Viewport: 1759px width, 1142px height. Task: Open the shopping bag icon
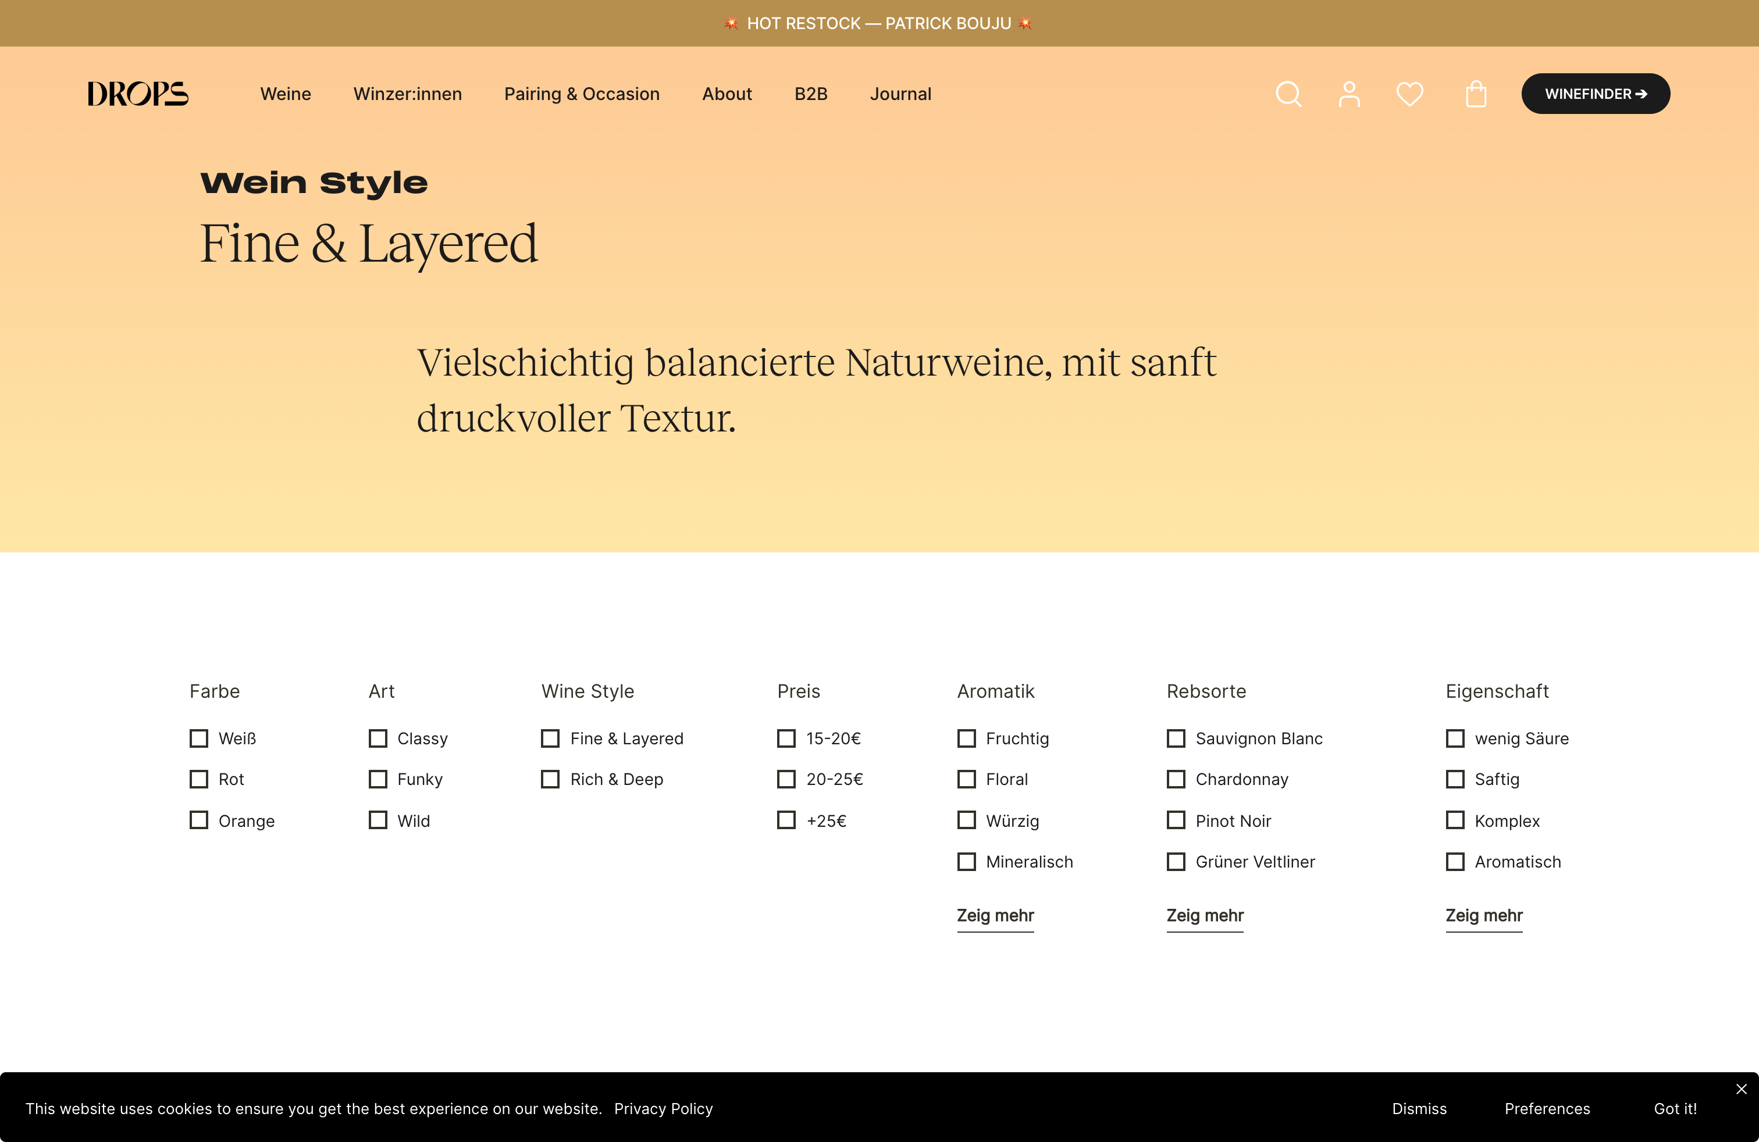click(1476, 94)
